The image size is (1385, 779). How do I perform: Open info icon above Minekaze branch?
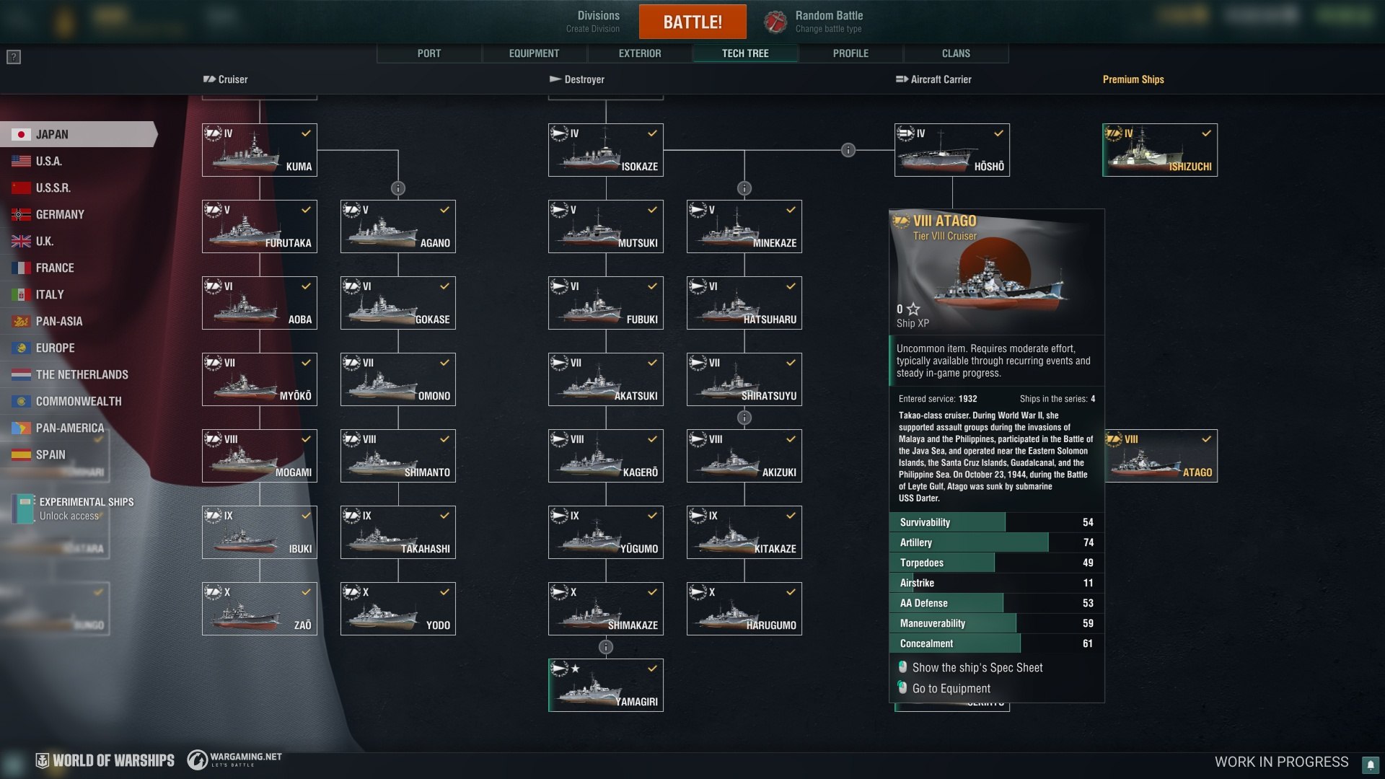pyautogui.click(x=744, y=188)
